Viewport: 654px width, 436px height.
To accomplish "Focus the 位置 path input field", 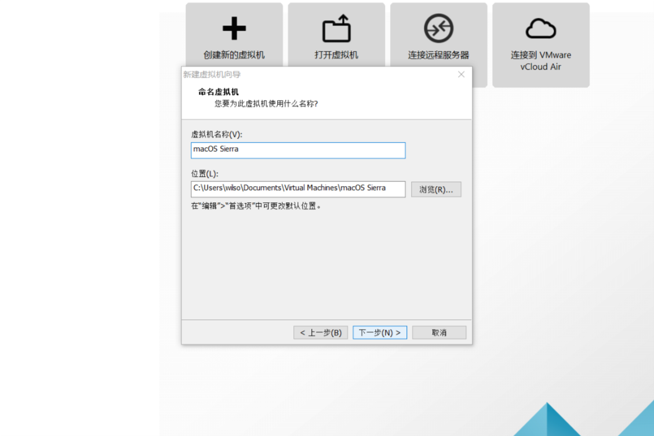I will pyautogui.click(x=298, y=189).
